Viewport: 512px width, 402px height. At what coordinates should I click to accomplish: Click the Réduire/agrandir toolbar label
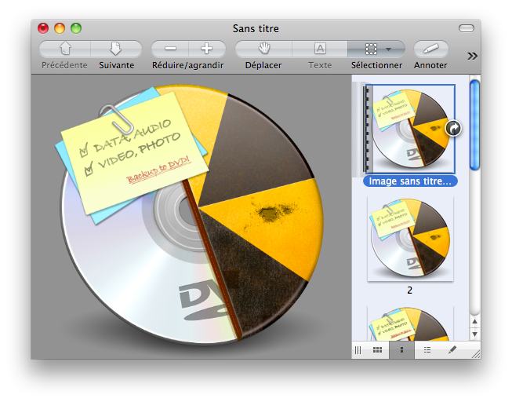(x=187, y=65)
